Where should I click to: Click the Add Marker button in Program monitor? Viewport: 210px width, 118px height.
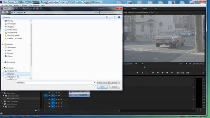click(137, 73)
